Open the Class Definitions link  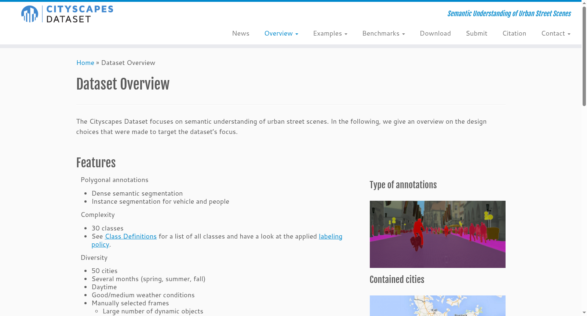pos(131,236)
